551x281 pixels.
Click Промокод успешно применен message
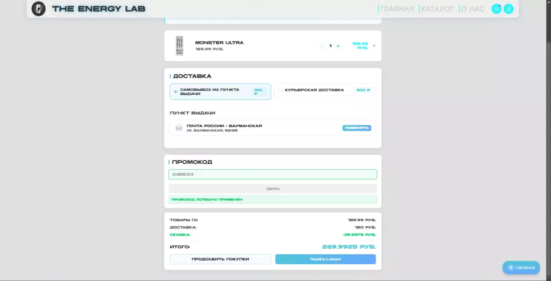[x=273, y=200]
